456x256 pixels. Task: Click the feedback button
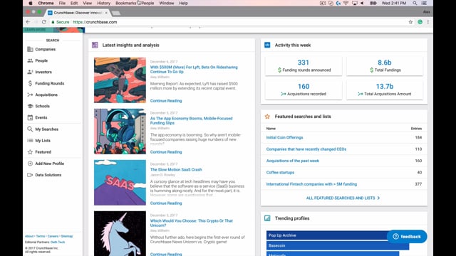(407, 237)
